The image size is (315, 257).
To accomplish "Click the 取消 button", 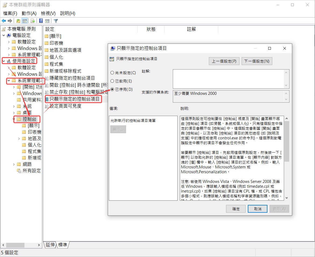I will click(257, 209).
